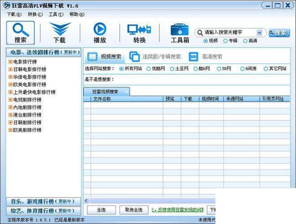Screen dimensions: 296x224
Task: Open the 下载 download toolbar button
Action: point(60,33)
